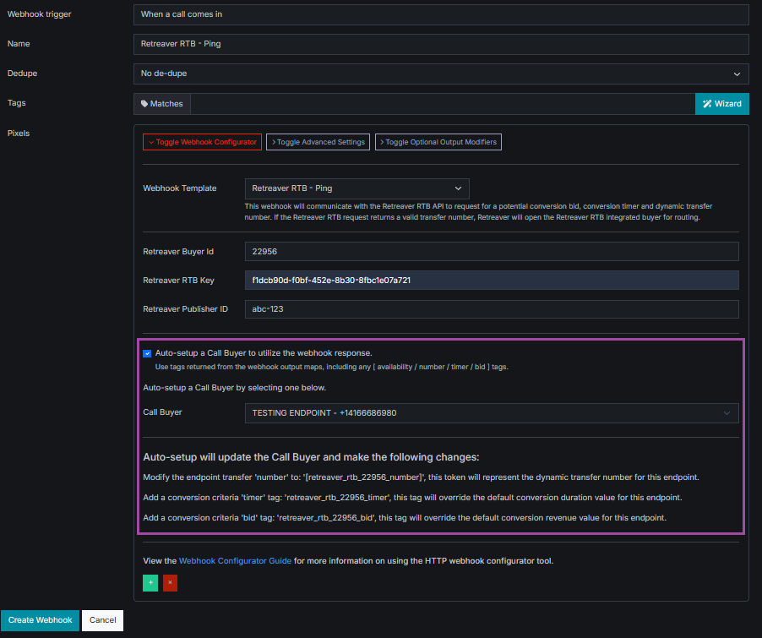Expand the Advanced Settings section

pos(318,142)
